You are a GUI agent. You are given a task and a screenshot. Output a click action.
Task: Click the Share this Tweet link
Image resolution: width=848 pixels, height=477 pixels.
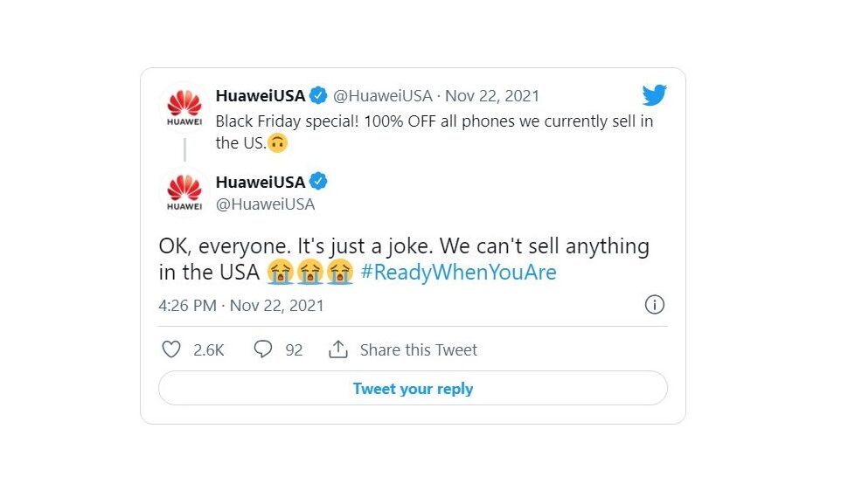[419, 349]
